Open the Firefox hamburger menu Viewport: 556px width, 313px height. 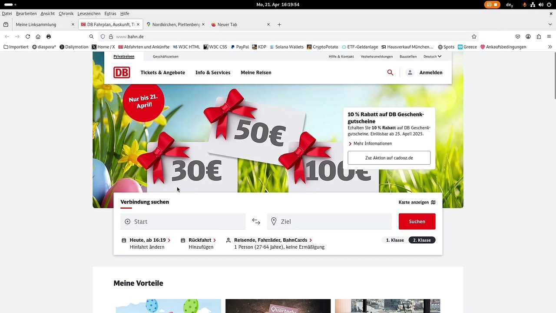coord(550,37)
